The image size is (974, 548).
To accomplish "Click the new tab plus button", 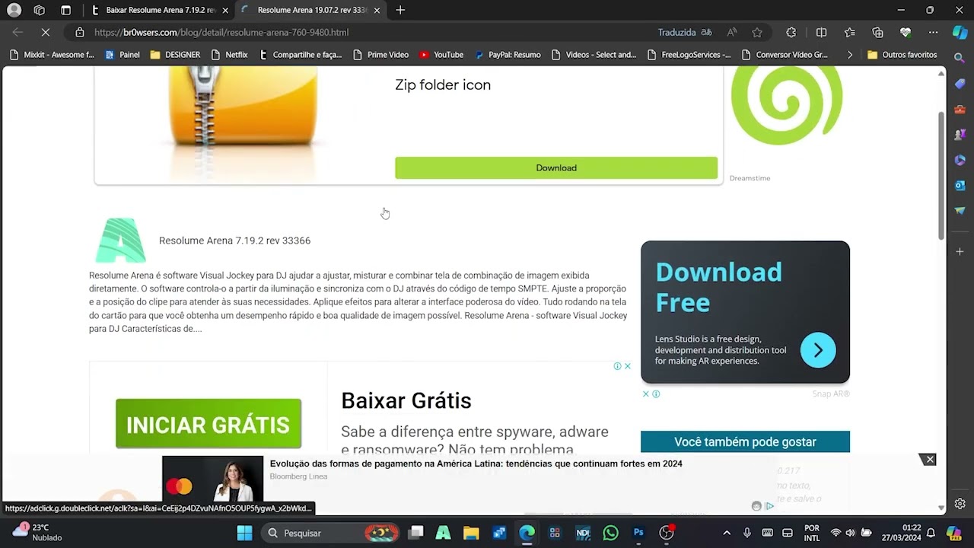I will point(400,10).
